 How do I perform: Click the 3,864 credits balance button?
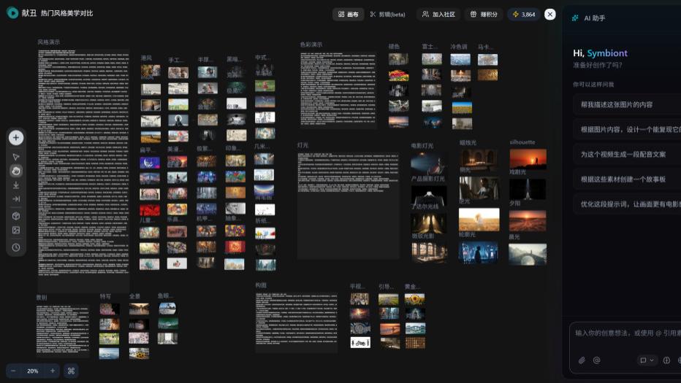pyautogui.click(x=524, y=15)
